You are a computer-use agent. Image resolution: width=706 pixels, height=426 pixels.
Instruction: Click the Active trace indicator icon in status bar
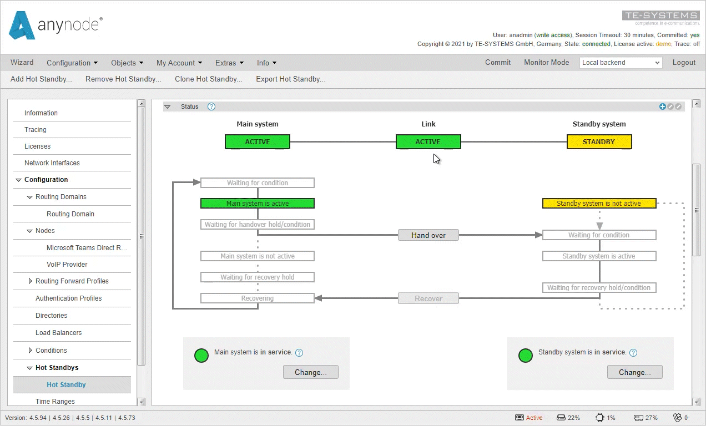tap(518, 417)
